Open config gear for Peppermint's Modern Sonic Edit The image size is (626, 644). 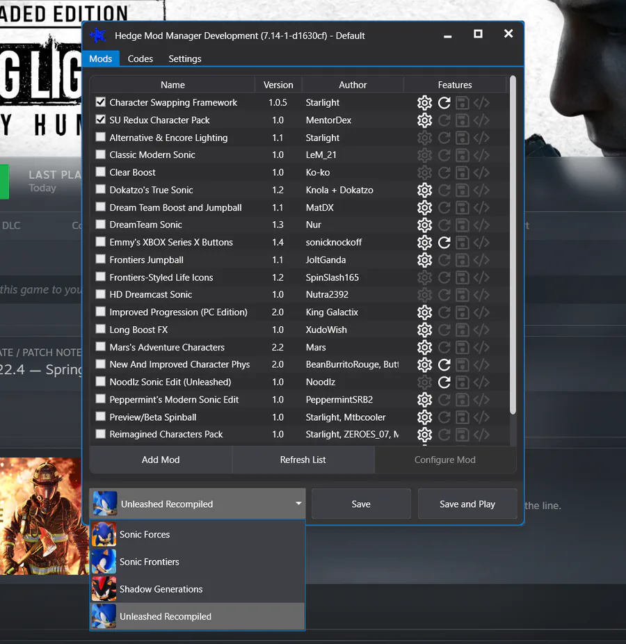point(424,400)
